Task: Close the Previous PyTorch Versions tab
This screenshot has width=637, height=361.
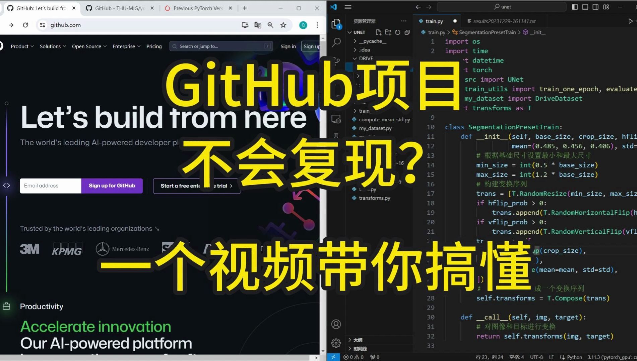Action: click(x=230, y=8)
